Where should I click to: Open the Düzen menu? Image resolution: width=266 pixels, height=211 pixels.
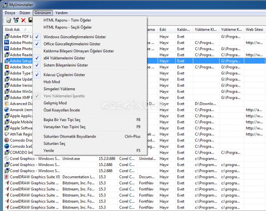[x=25, y=13]
